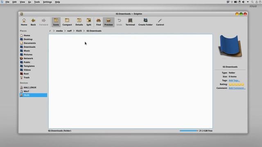Click the Add Comment link
The height and width of the screenshot is (147, 262).
tap(237, 88)
